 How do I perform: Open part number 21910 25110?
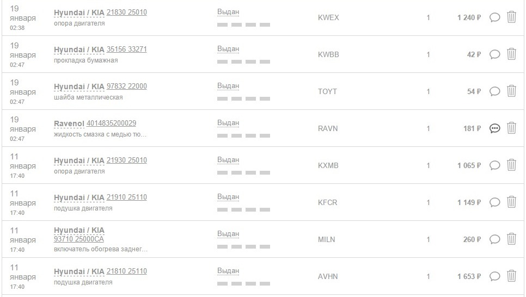click(126, 197)
